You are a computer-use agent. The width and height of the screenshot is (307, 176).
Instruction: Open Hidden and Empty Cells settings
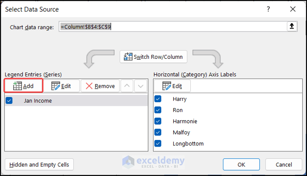point(39,165)
